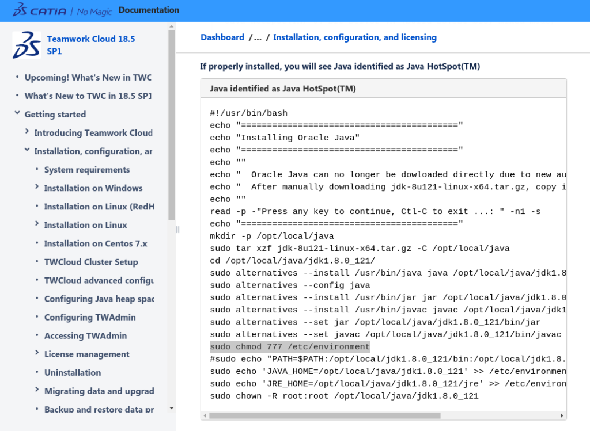
Task: Click the 'read -p' Press any key line
Action: [375, 211]
